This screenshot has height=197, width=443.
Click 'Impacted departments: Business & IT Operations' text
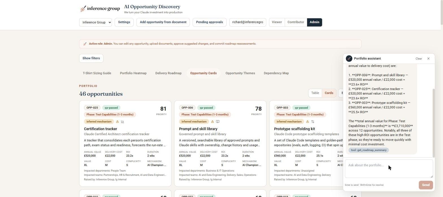click(x=207, y=171)
